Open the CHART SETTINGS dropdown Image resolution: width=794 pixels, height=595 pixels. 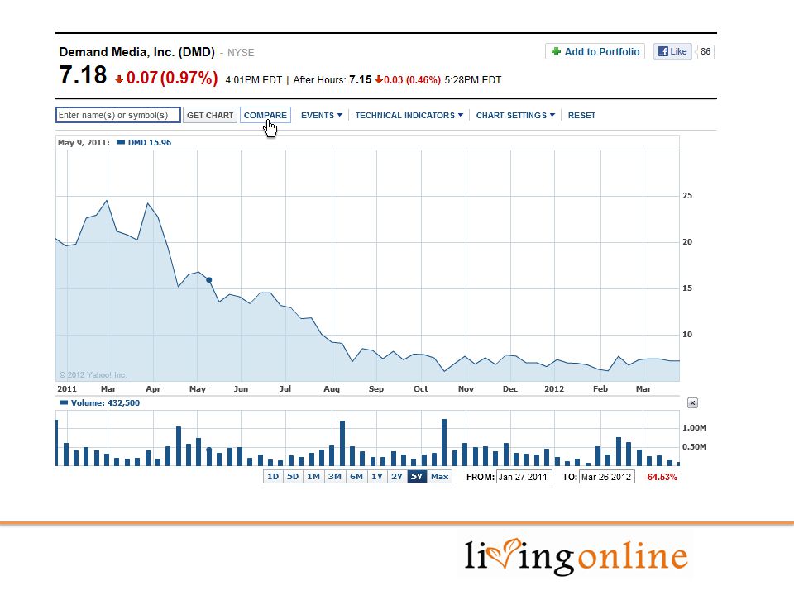515,116
